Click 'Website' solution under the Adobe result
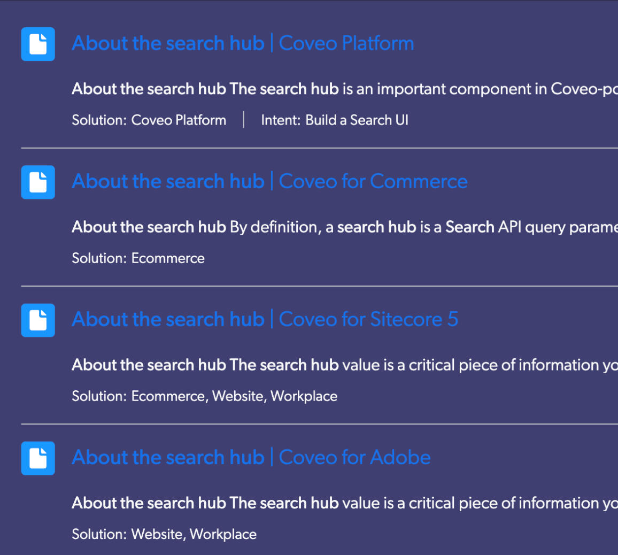 coord(157,534)
